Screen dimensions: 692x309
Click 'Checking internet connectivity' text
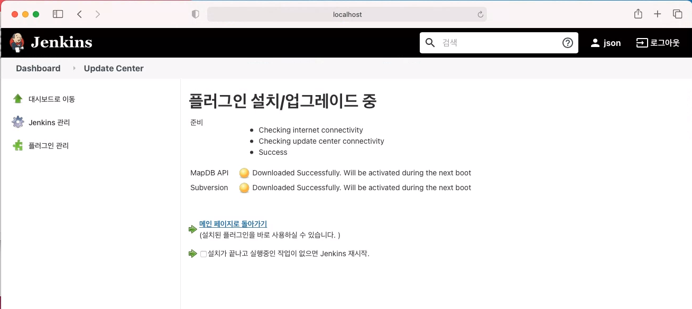click(311, 130)
